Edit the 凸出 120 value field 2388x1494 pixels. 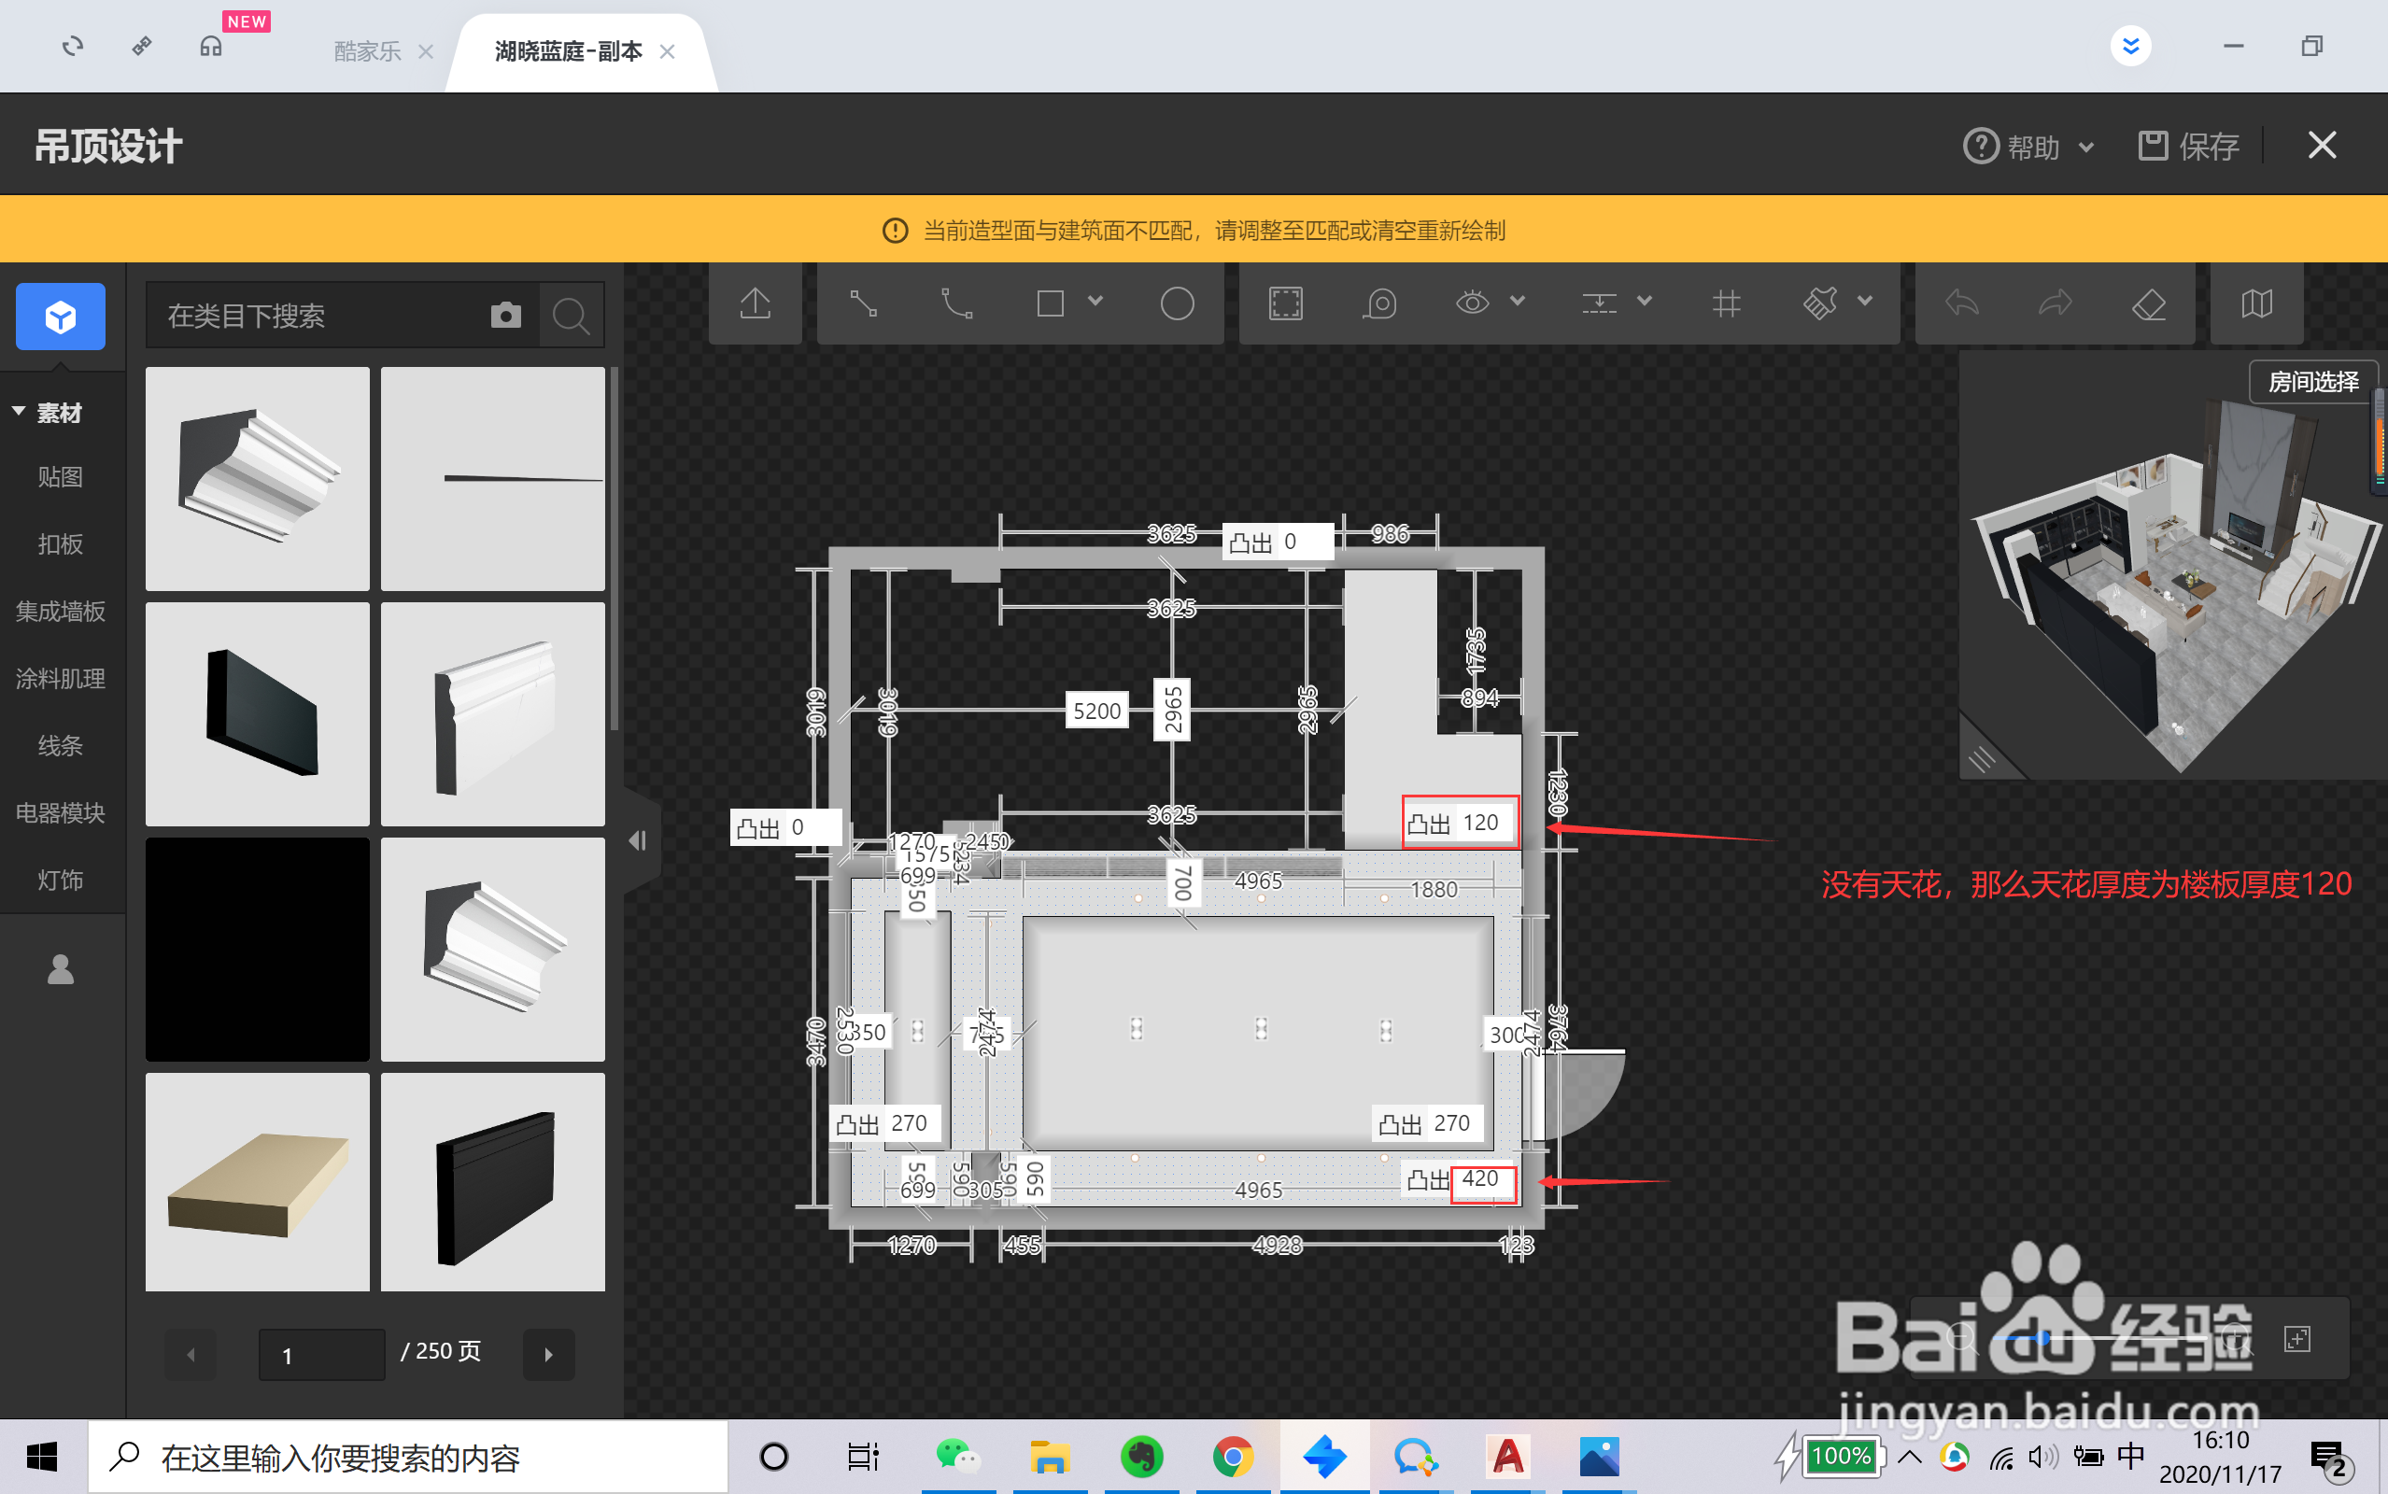pos(1487,822)
